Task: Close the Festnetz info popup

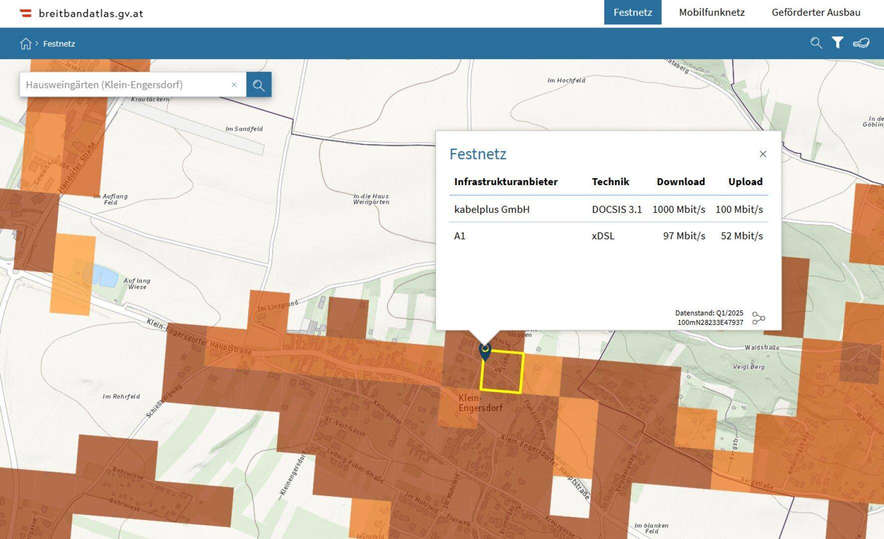Action: point(763,154)
